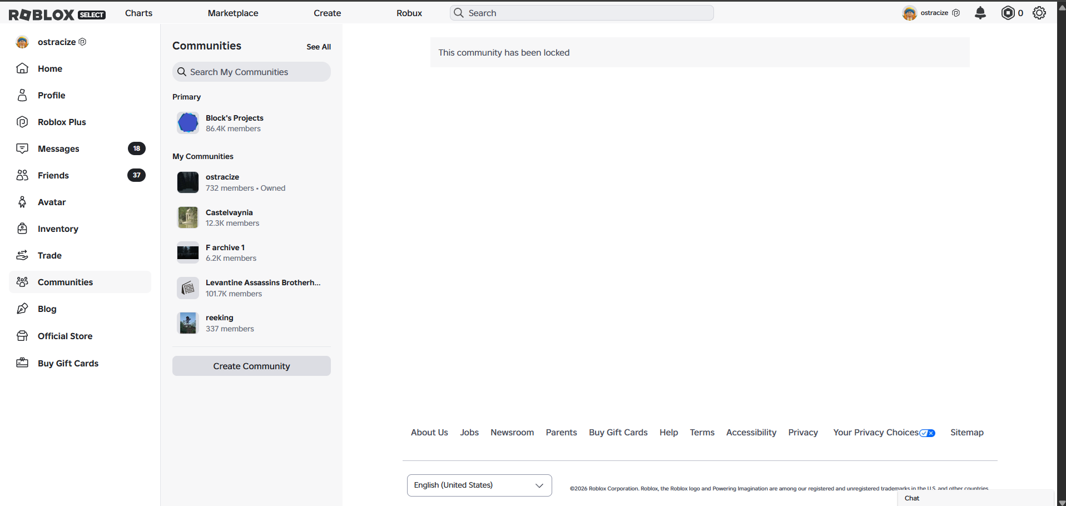The image size is (1066, 506).
Task: Click the Levantine Assassins Brotherhood thumbnail
Action: tap(188, 288)
